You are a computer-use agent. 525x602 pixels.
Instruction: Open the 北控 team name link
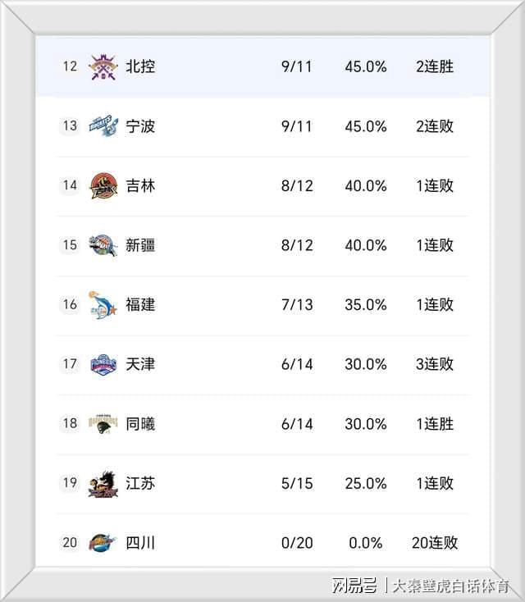point(140,66)
